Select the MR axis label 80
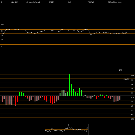 132,80
